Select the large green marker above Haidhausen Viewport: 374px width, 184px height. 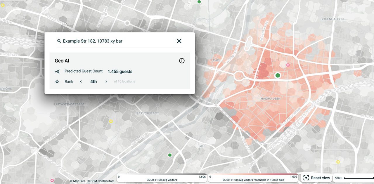pyautogui.click(x=278, y=76)
